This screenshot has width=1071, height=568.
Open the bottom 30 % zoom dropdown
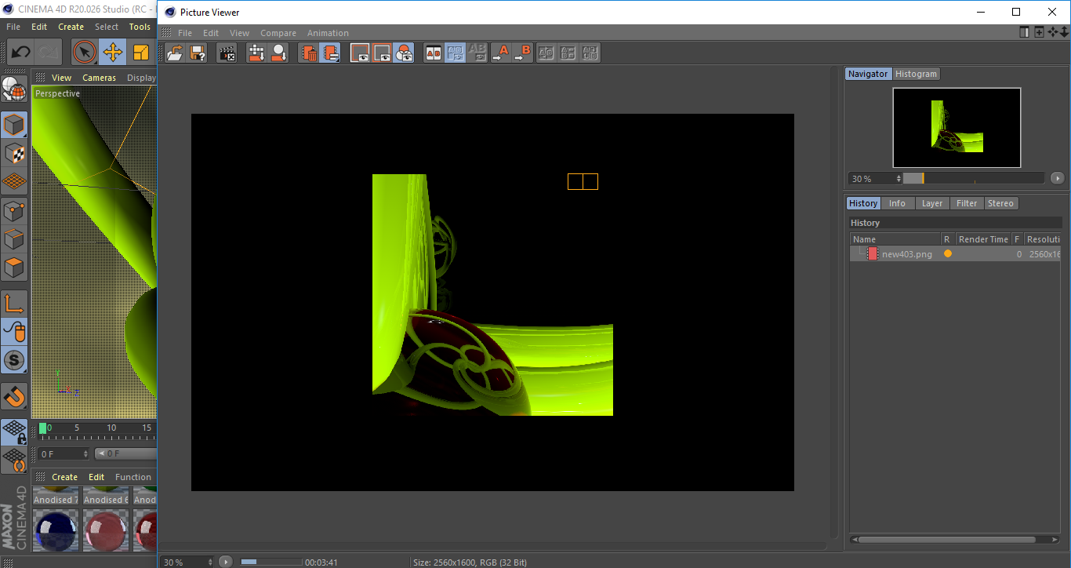click(187, 562)
